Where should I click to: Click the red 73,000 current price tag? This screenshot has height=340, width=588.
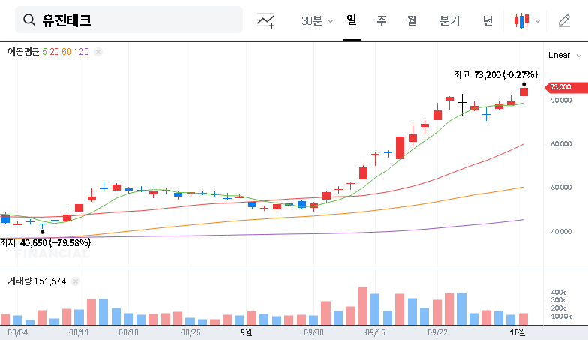coord(562,87)
